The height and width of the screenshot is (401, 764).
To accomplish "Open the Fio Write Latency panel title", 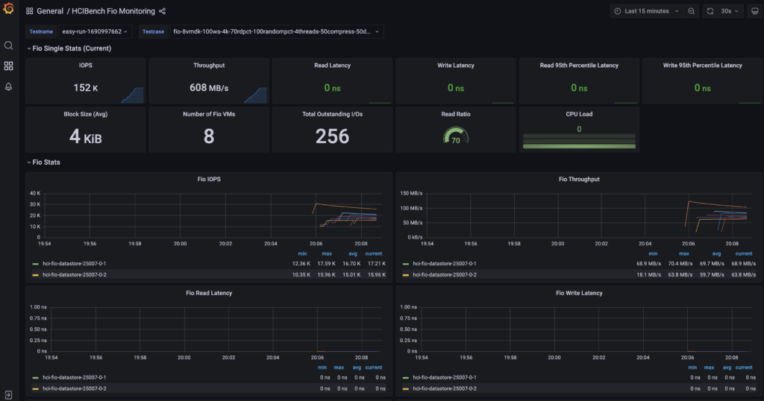I will click(579, 293).
